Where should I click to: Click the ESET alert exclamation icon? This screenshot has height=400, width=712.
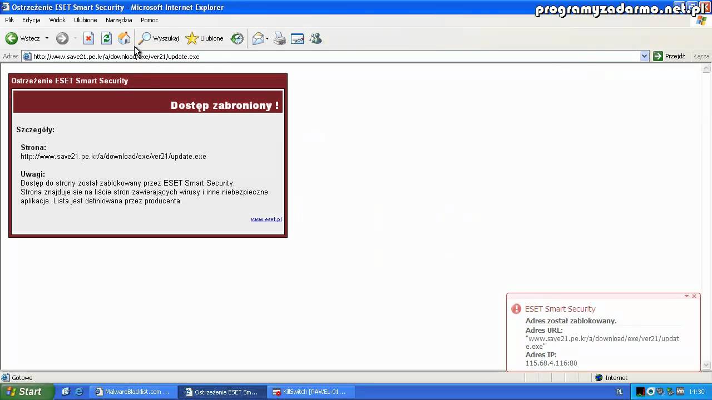pos(516,309)
